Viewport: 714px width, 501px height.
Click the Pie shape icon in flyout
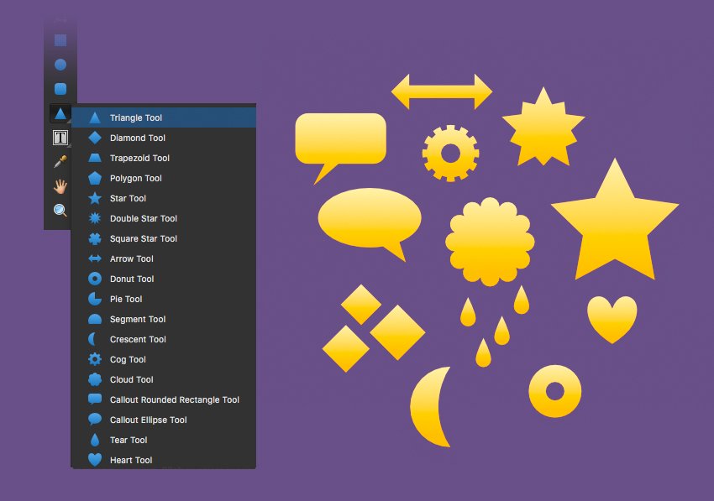pyautogui.click(x=95, y=299)
